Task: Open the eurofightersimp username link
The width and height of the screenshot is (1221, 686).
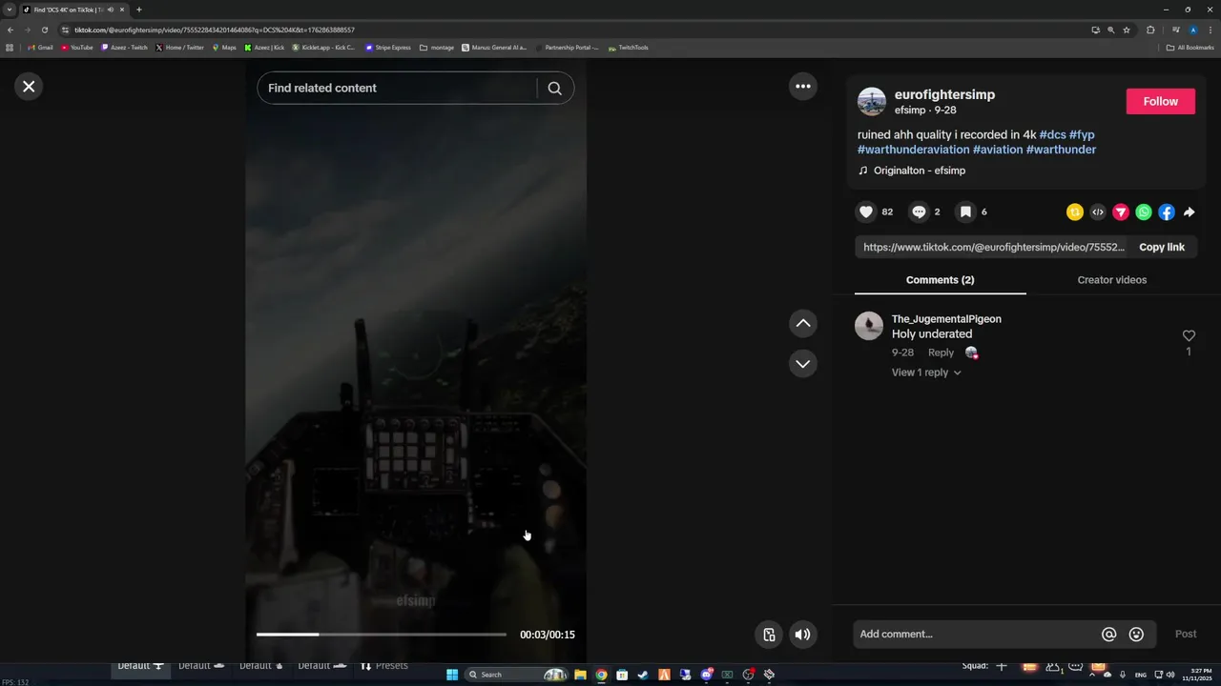Action: click(x=944, y=94)
